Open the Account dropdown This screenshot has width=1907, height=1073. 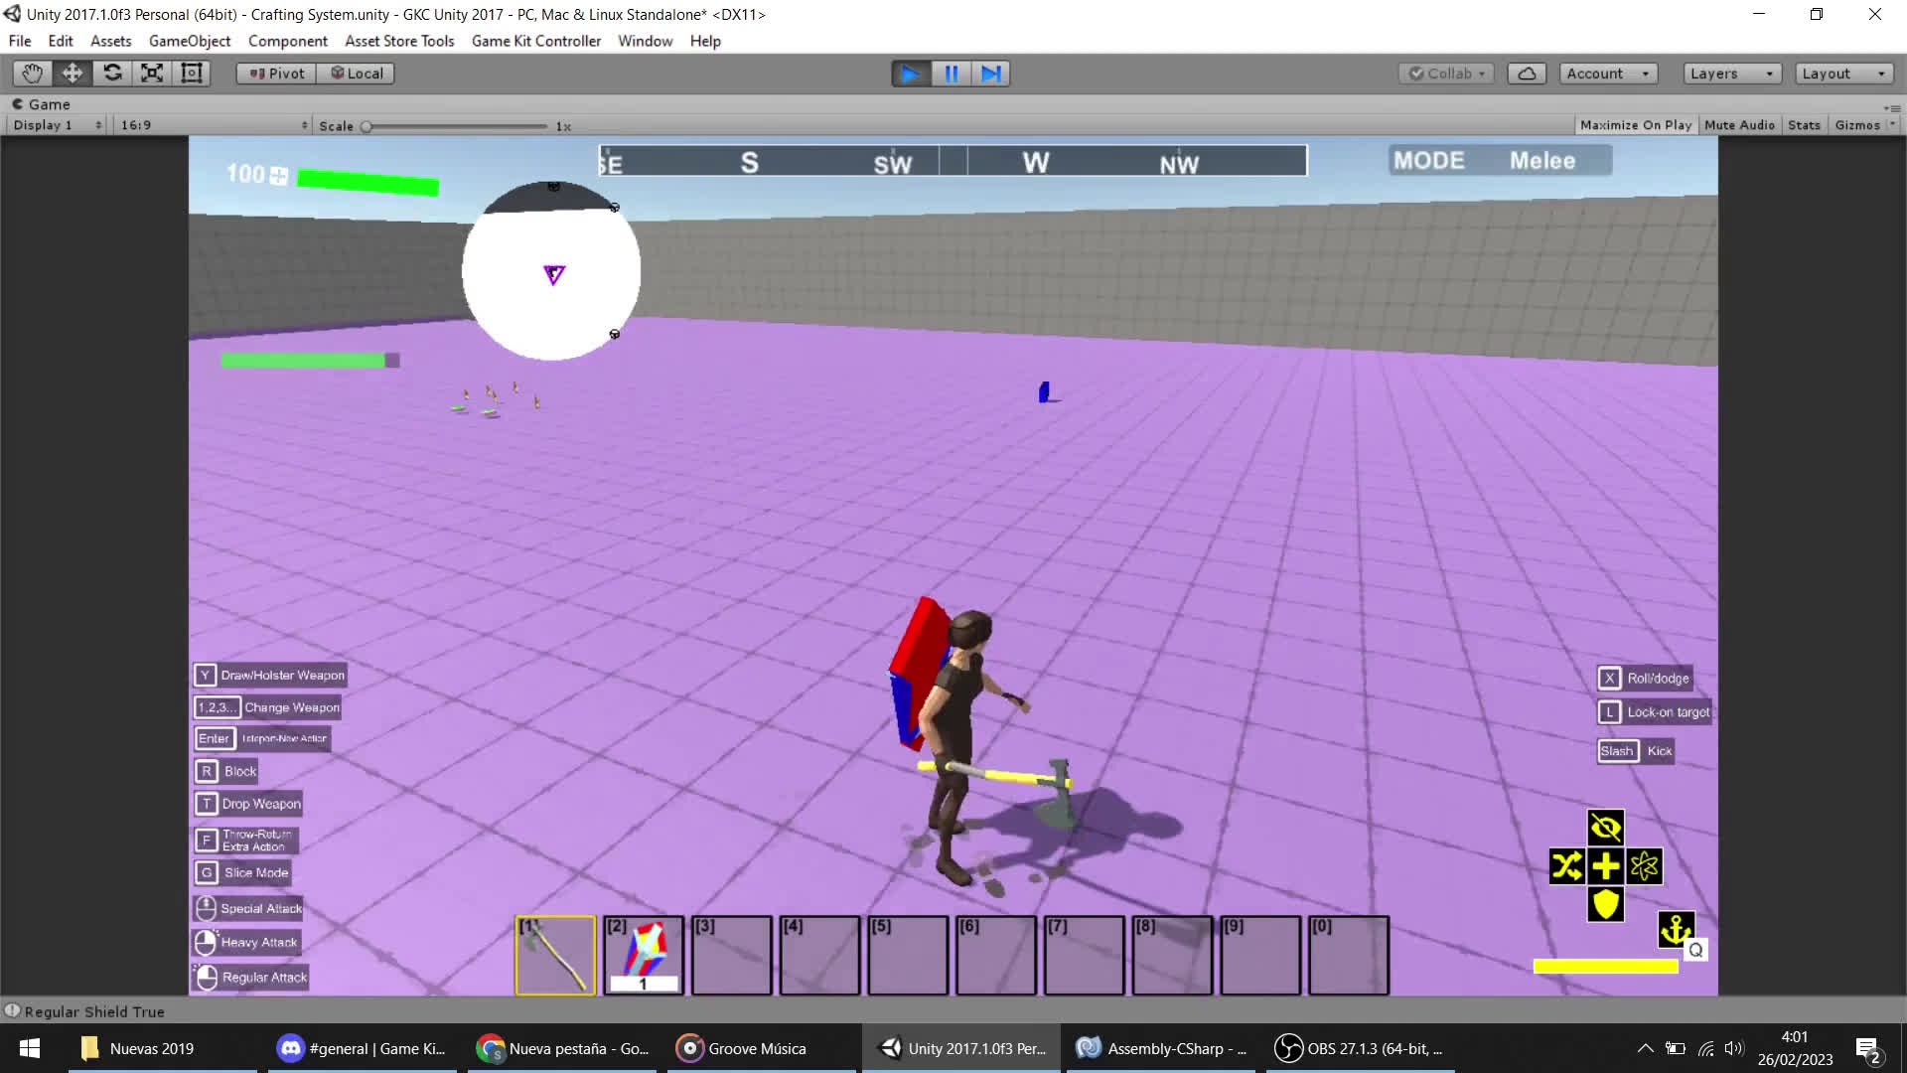[1607, 73]
